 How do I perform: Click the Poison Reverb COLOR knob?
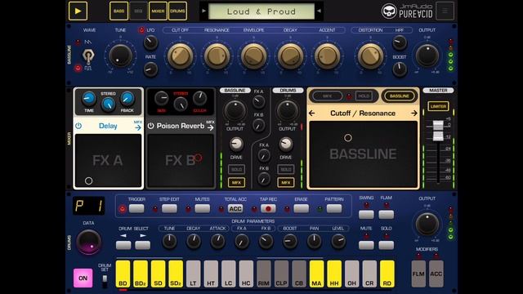coord(199,98)
